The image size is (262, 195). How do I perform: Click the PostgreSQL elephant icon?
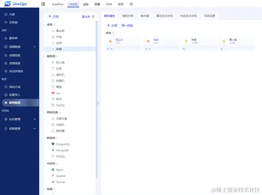click(x=53, y=144)
